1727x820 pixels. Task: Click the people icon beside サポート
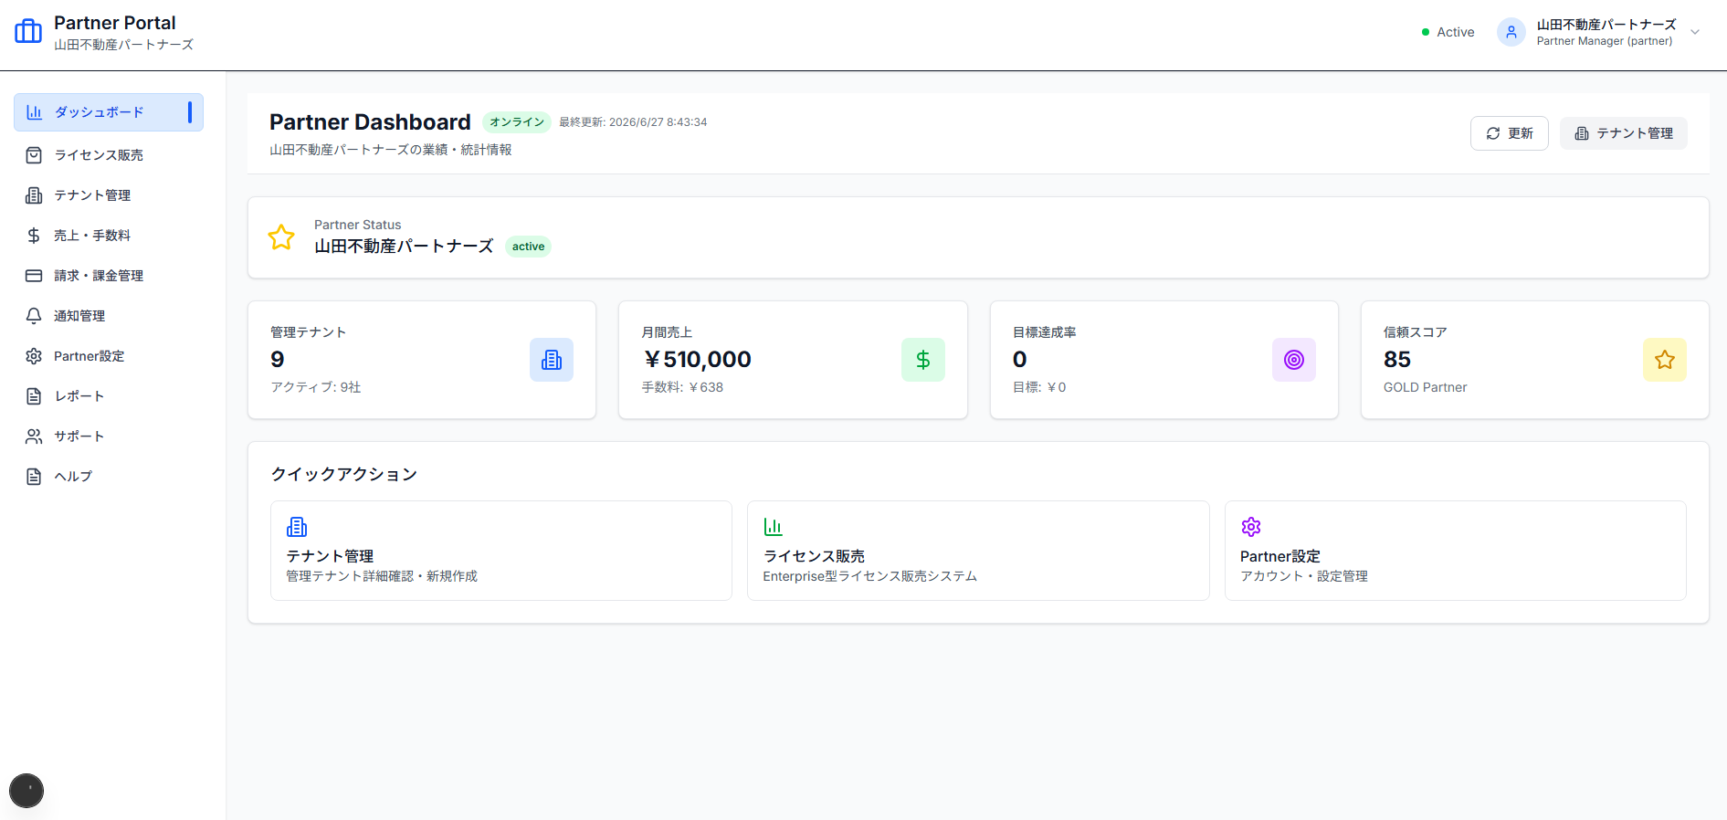(34, 436)
